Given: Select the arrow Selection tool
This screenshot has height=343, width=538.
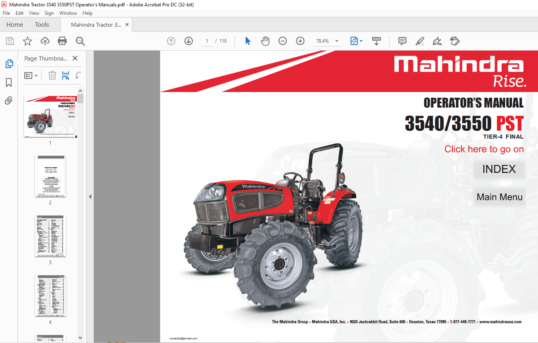Looking at the screenshot, I should click(248, 41).
